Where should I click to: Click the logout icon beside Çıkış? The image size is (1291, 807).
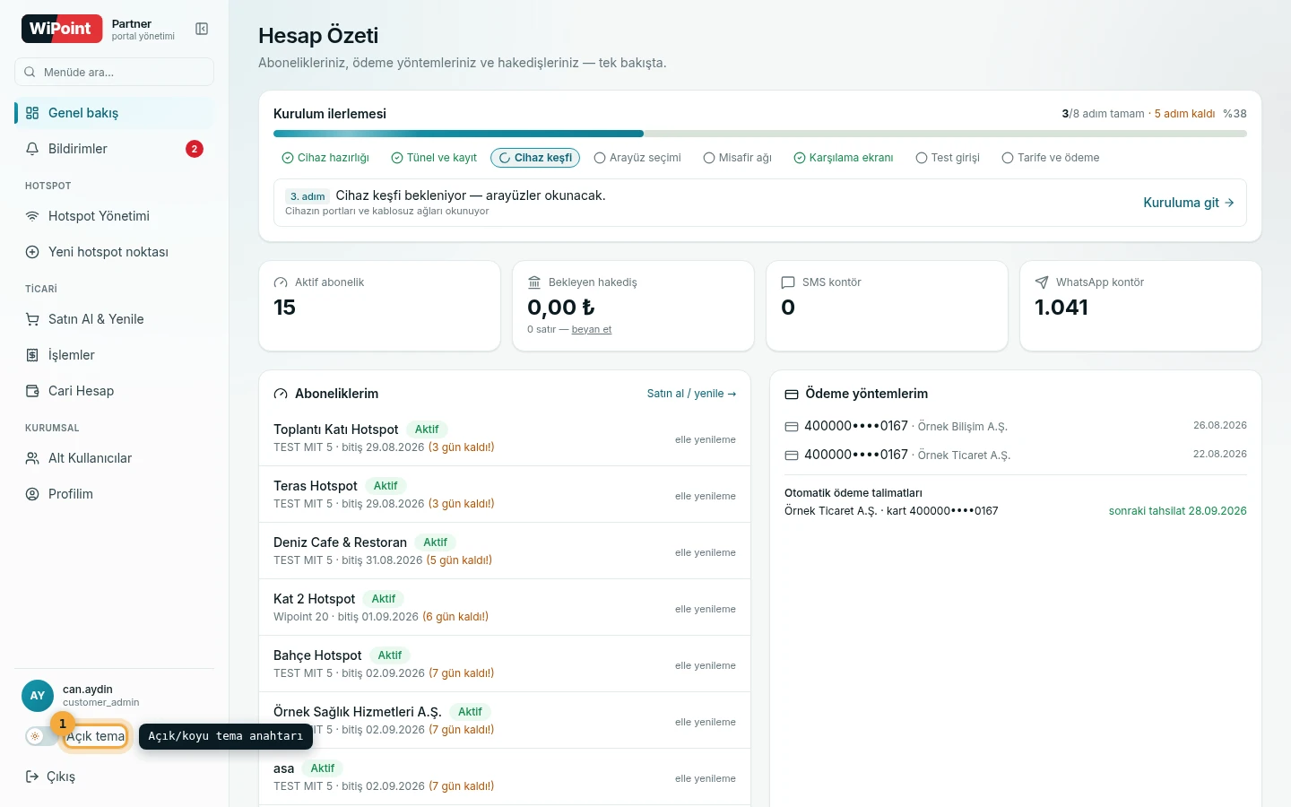(32, 777)
